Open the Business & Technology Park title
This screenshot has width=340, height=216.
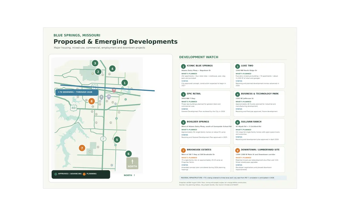[260, 94]
